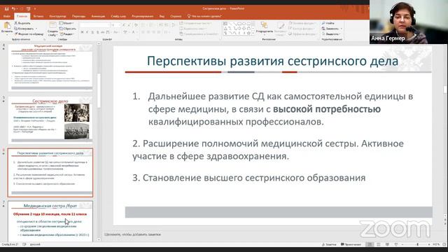
Task: Zoom in with the plus button
Action: 429,244
